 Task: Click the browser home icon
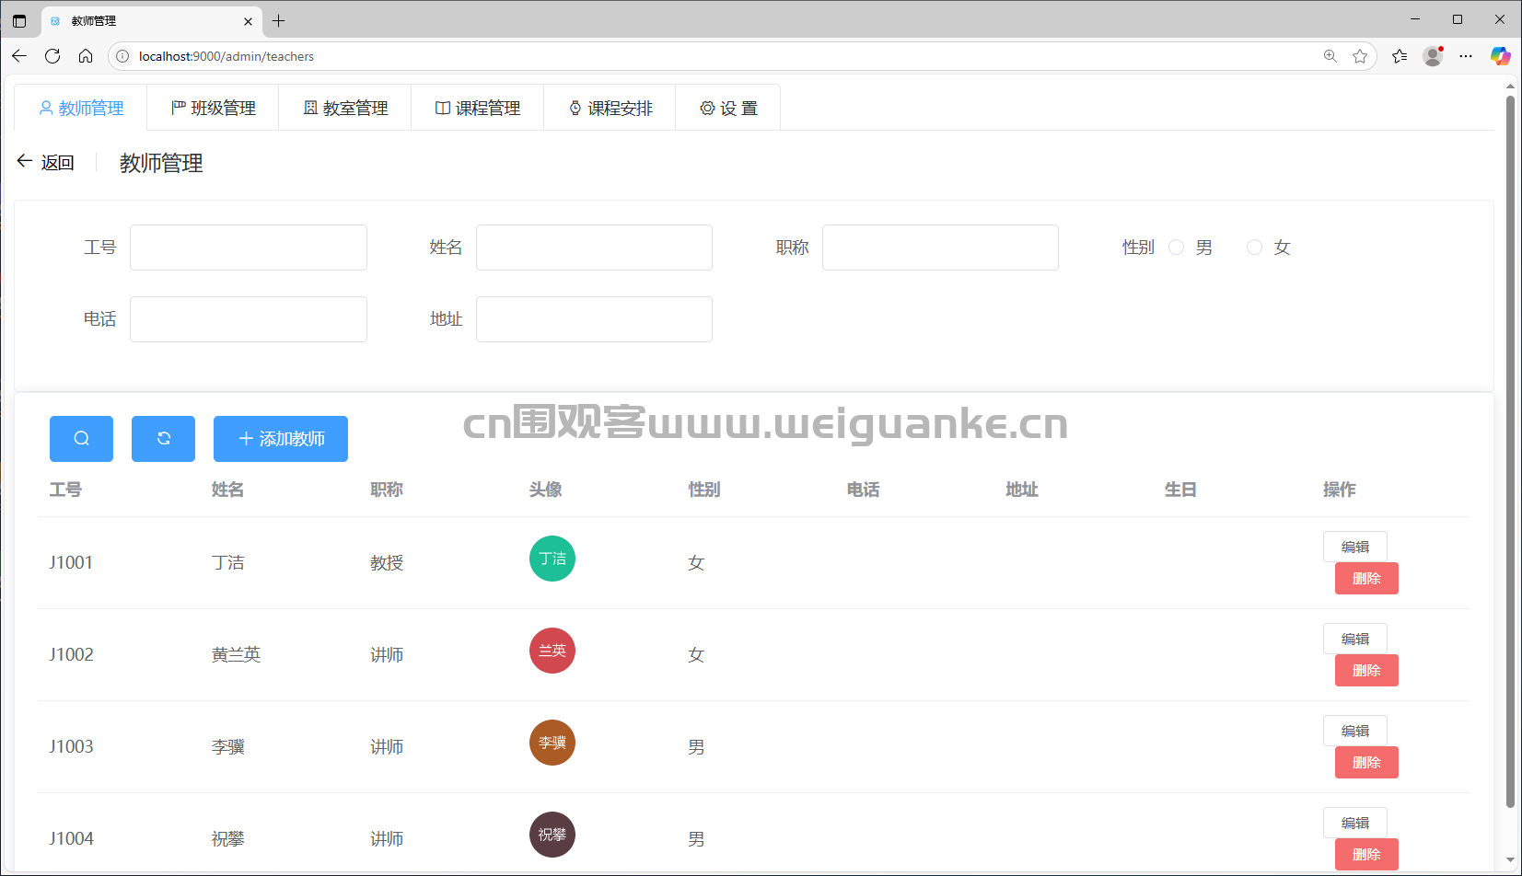pos(86,55)
